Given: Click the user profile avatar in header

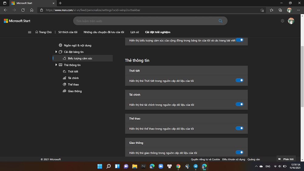Looking at the screenshot, I should 291,21.
